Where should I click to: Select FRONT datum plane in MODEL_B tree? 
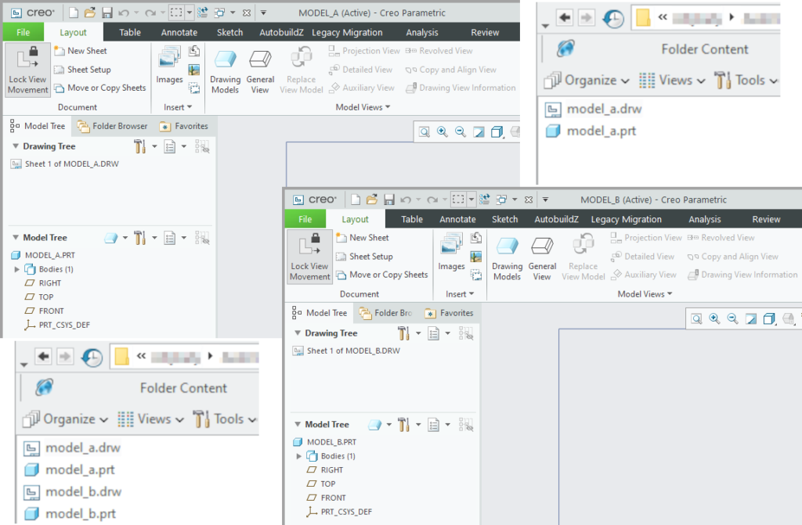point(327,498)
